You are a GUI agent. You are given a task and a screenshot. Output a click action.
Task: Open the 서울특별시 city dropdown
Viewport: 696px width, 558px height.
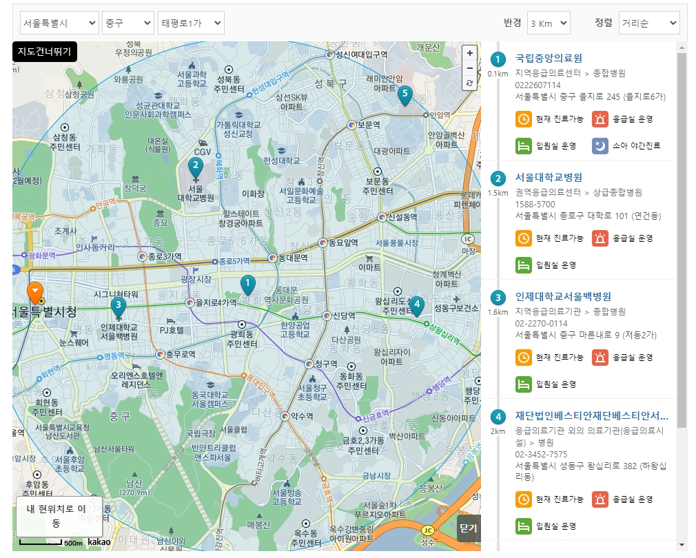tap(59, 23)
